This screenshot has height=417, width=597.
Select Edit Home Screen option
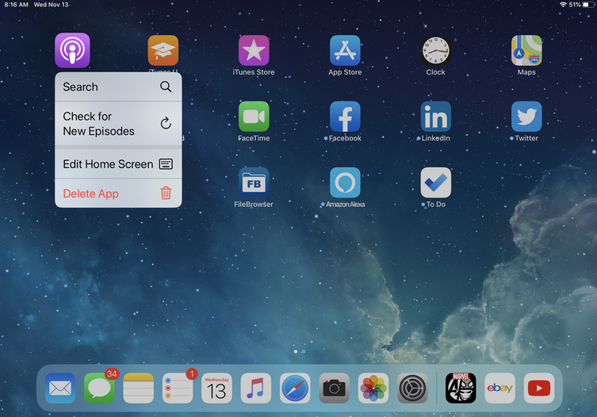(118, 164)
